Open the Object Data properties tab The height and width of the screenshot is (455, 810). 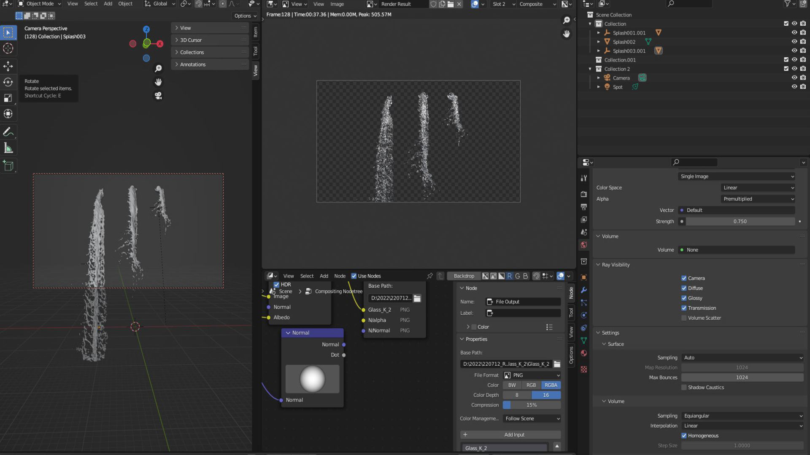pyautogui.click(x=584, y=340)
